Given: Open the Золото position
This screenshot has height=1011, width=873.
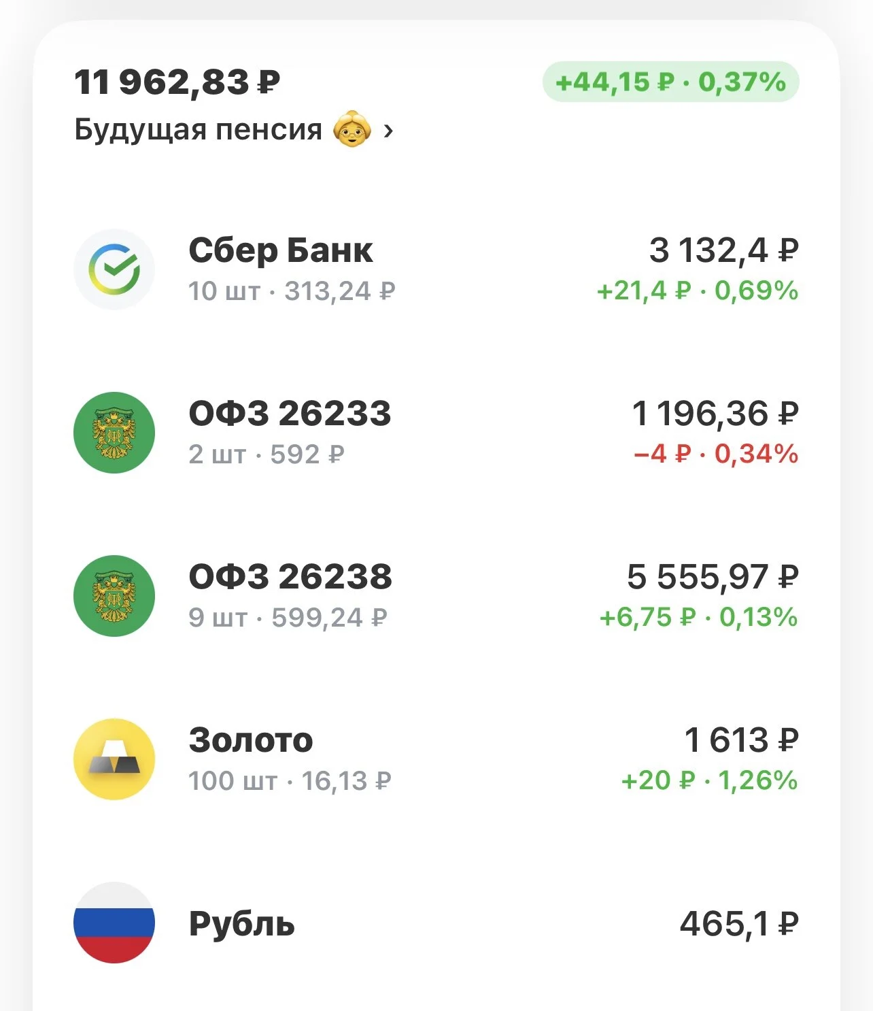Looking at the screenshot, I should click(x=436, y=759).
